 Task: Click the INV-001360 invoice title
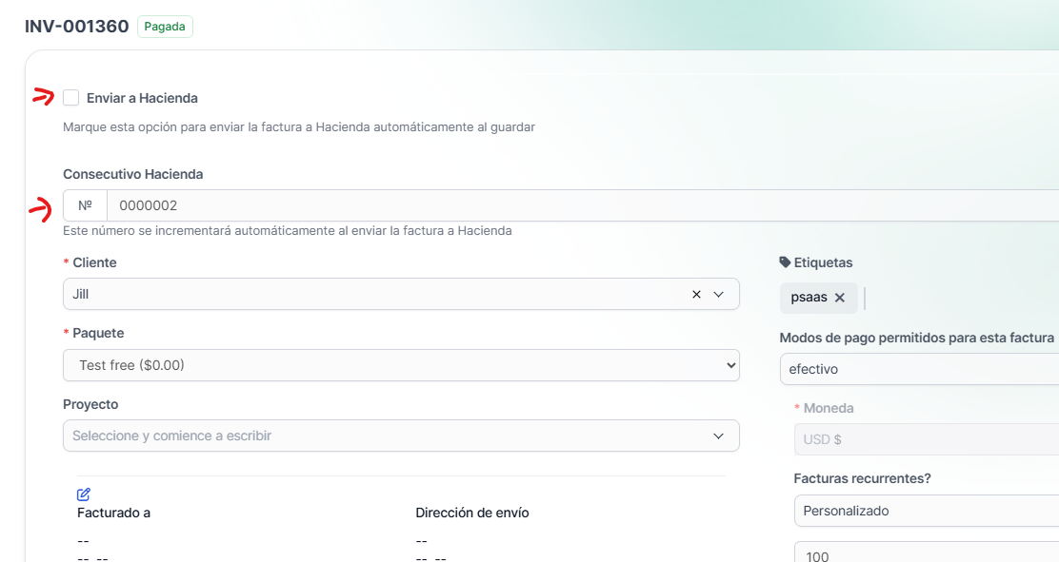click(x=77, y=27)
